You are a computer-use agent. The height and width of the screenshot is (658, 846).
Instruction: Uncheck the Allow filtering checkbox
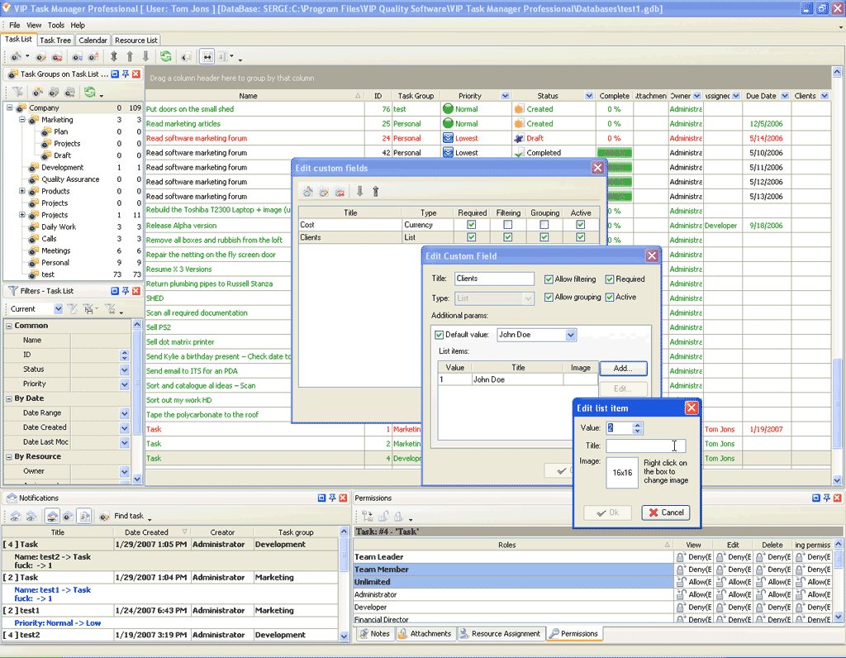(549, 279)
